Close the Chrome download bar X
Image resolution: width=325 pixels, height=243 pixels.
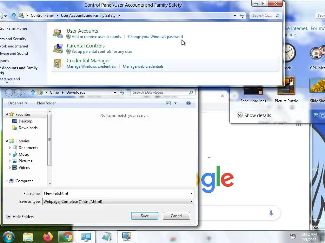click(x=222, y=96)
